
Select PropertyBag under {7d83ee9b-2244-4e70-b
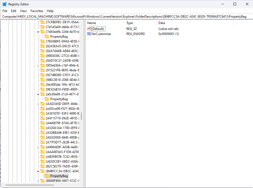click(x=59, y=37)
